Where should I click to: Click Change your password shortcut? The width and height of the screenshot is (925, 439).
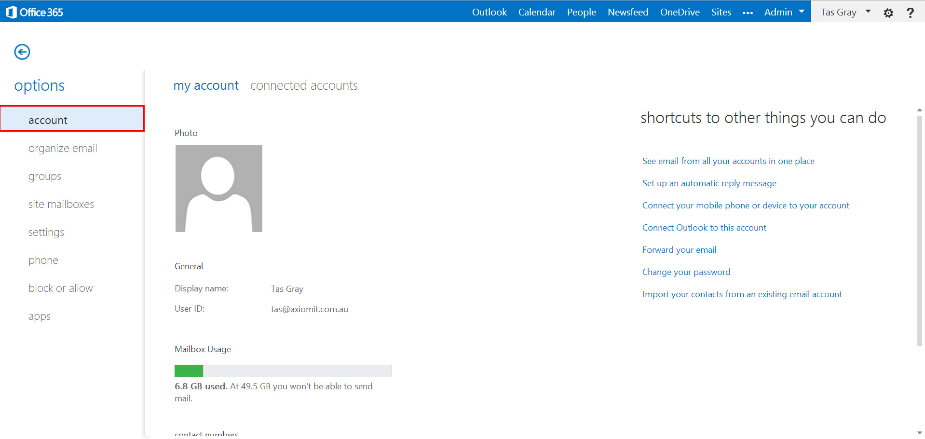coord(686,272)
